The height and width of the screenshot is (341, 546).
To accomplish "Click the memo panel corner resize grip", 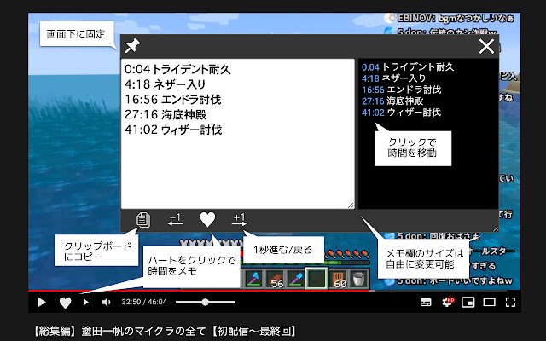I will point(495,228).
